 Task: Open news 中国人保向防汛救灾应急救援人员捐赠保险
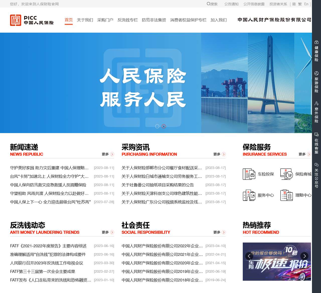click(48, 185)
